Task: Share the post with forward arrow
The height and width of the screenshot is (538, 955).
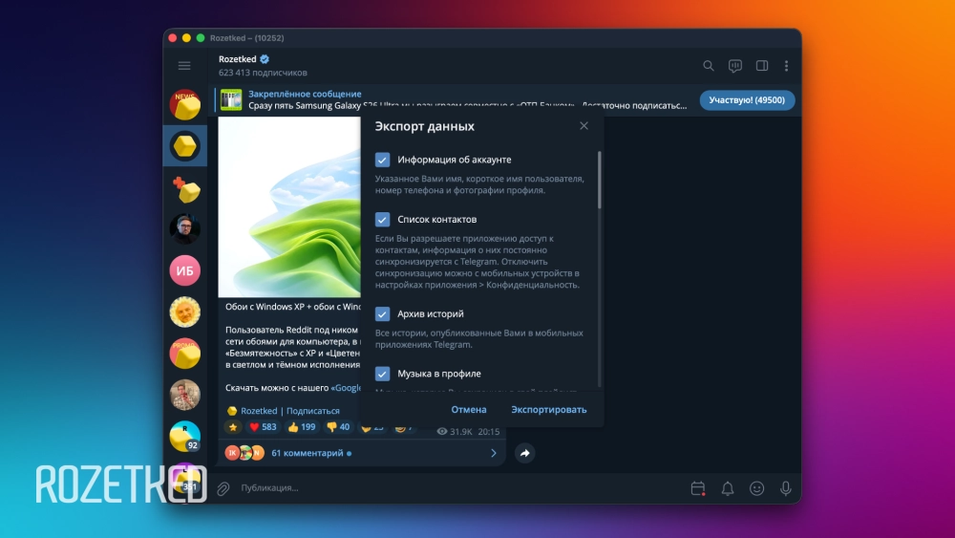Action: 524,453
